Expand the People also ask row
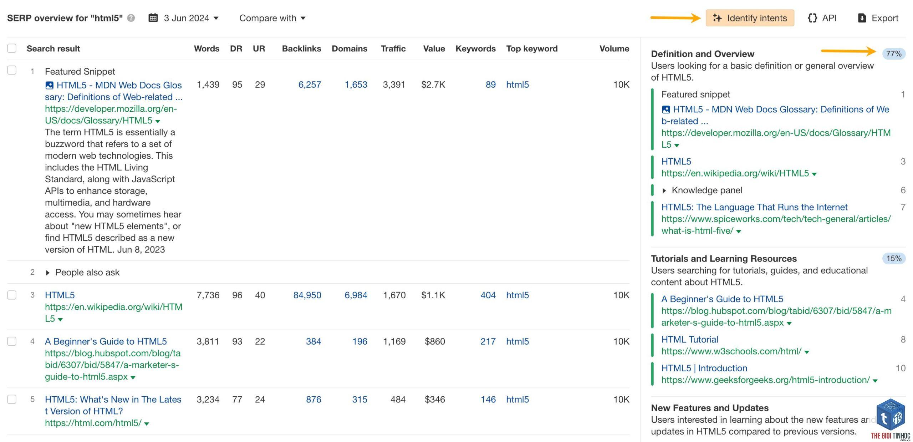Screen dimensions: 913x442 pos(48,273)
